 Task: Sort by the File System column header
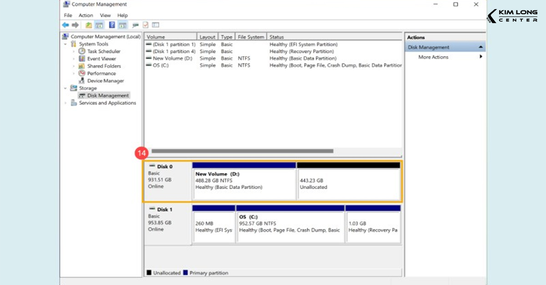point(250,37)
